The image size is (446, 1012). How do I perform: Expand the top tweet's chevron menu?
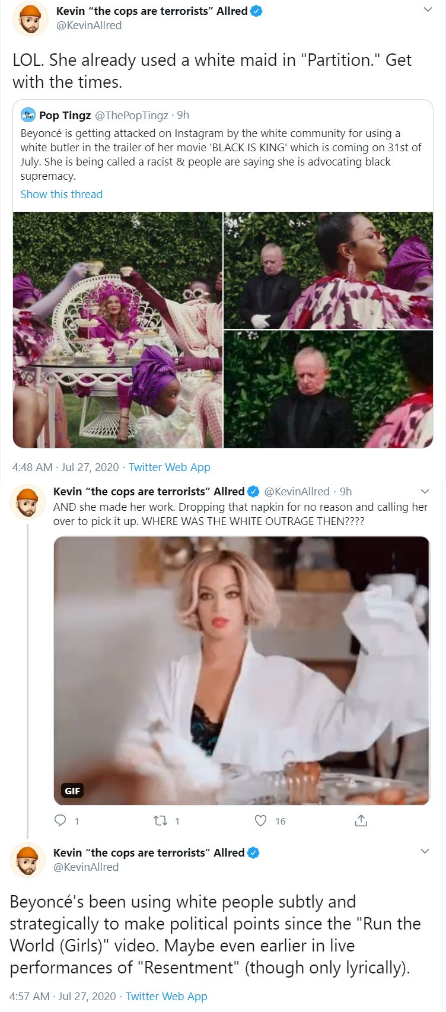point(428,9)
